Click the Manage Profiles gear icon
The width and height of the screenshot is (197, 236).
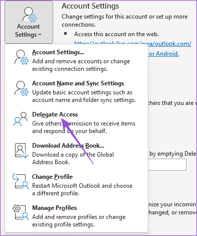click(x=21, y=212)
